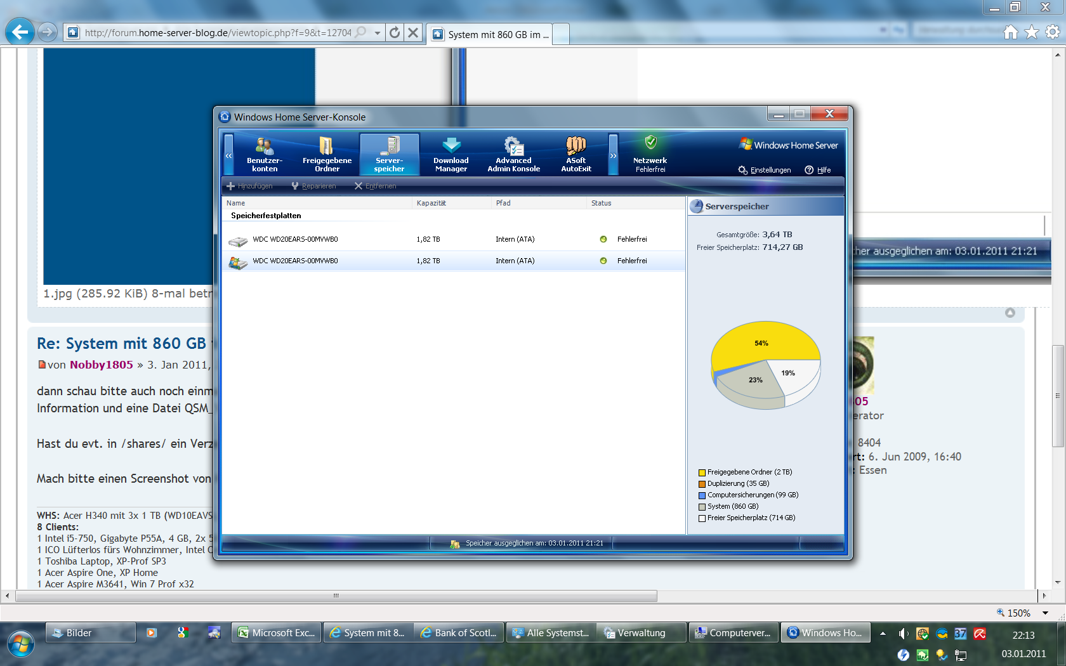Viewport: 1066px width, 666px height.
Task: Click the scroll-to-top icon in forum post
Action: [1010, 313]
